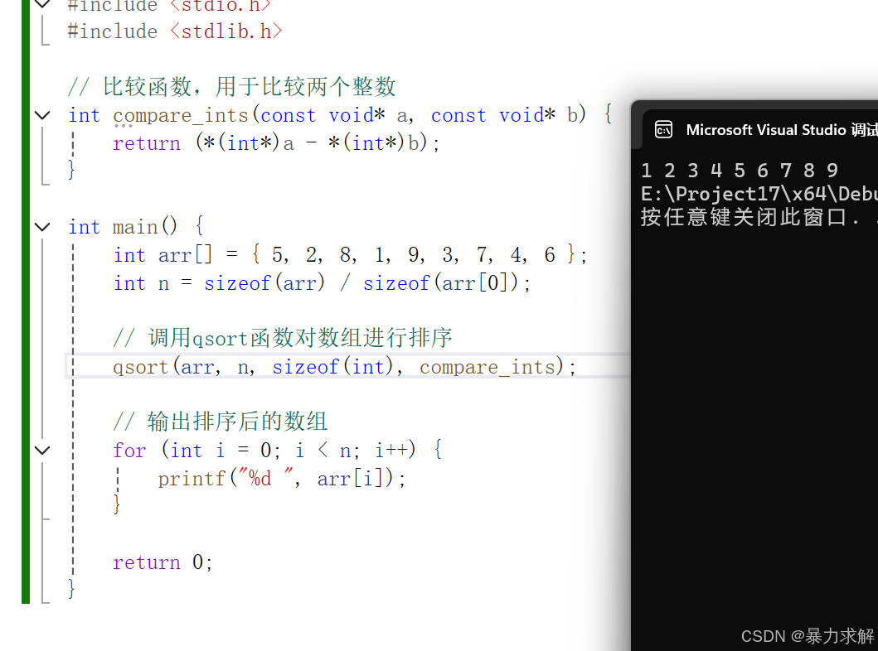Image resolution: width=878 pixels, height=651 pixels.
Task: Click the console icon in debug window title
Action: pos(663,130)
